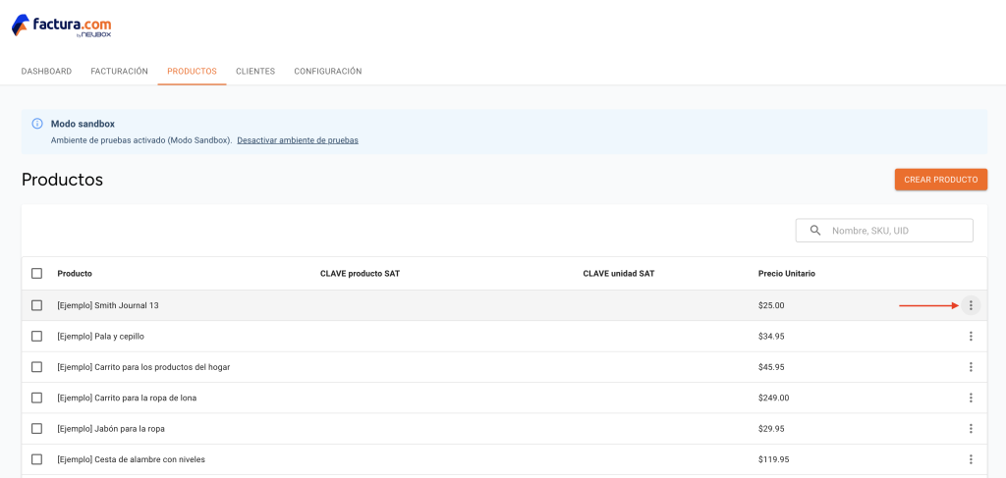1006x478 pixels.
Task: Click the $45.95 price cell
Action: point(771,367)
